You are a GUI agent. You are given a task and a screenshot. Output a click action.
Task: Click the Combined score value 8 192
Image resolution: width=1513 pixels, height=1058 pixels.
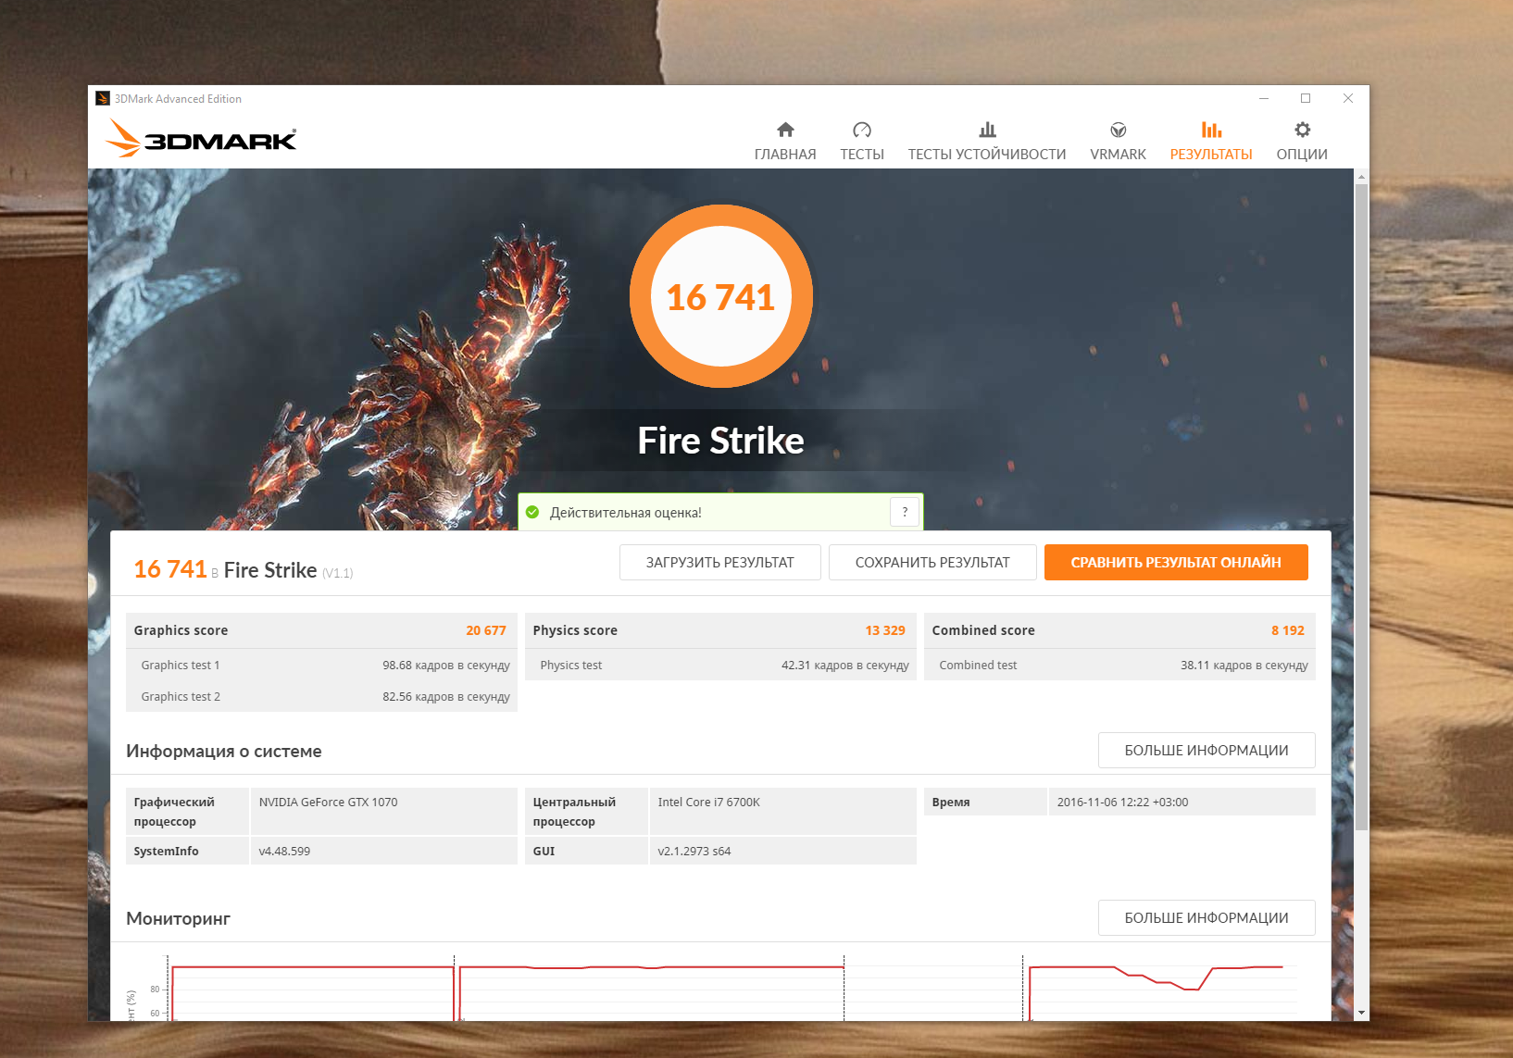tap(1288, 630)
